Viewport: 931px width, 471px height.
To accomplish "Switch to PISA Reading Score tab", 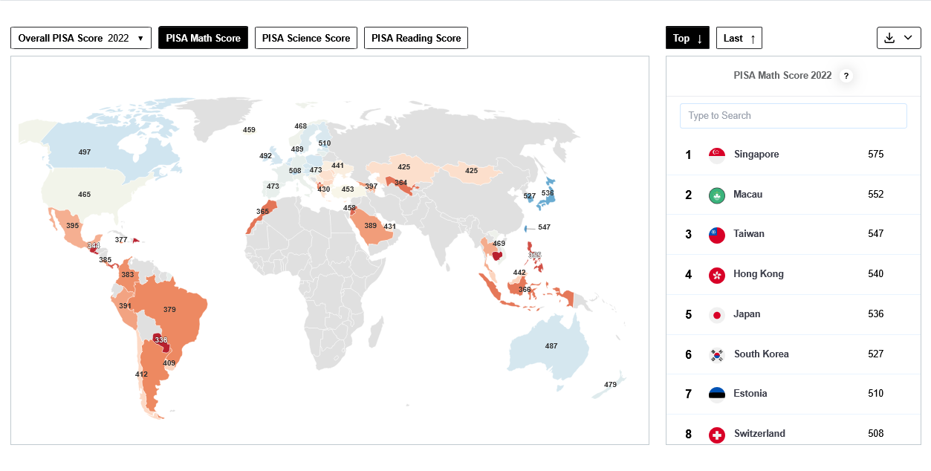I will click(x=416, y=38).
